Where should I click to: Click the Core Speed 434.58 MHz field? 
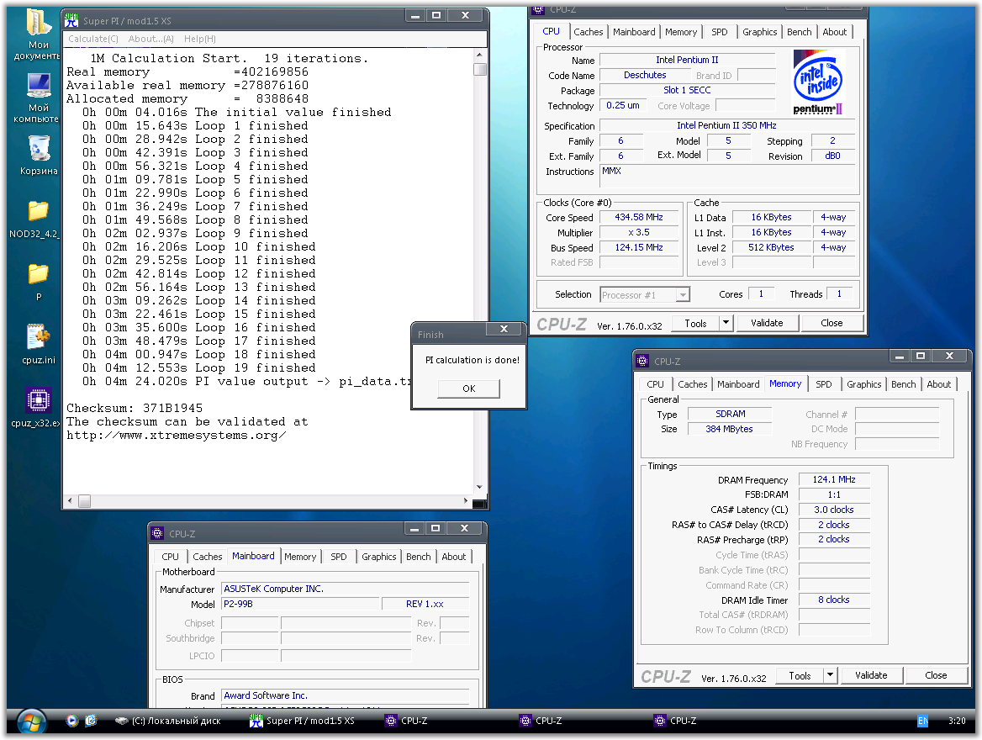[639, 218]
